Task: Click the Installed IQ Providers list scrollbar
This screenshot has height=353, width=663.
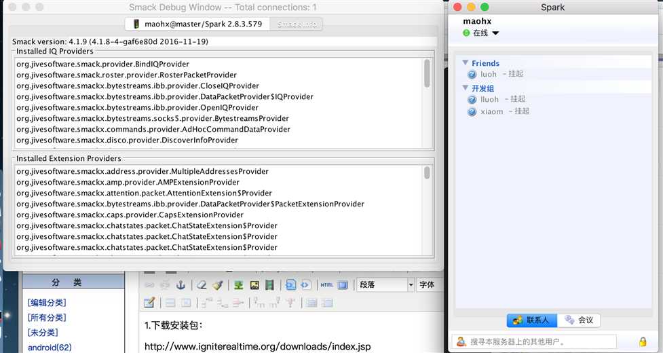Action: tap(427, 73)
